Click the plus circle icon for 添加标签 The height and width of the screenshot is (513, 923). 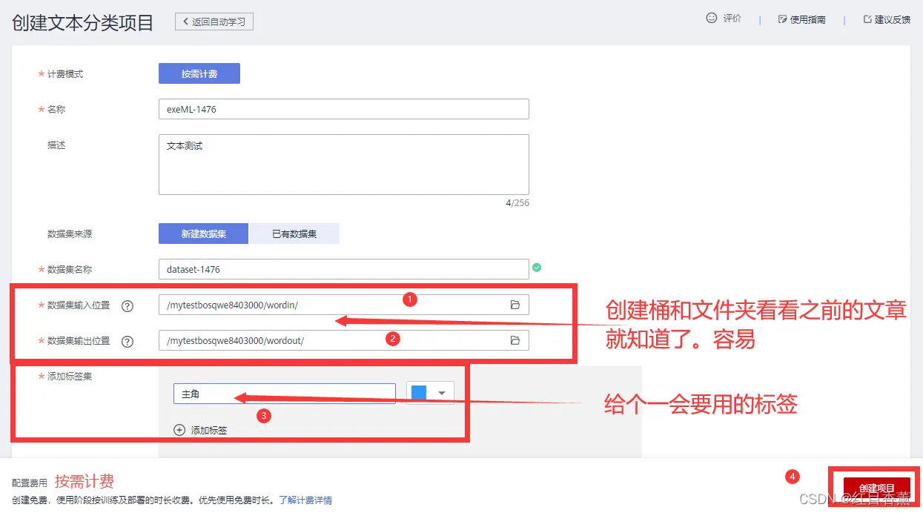coord(179,430)
